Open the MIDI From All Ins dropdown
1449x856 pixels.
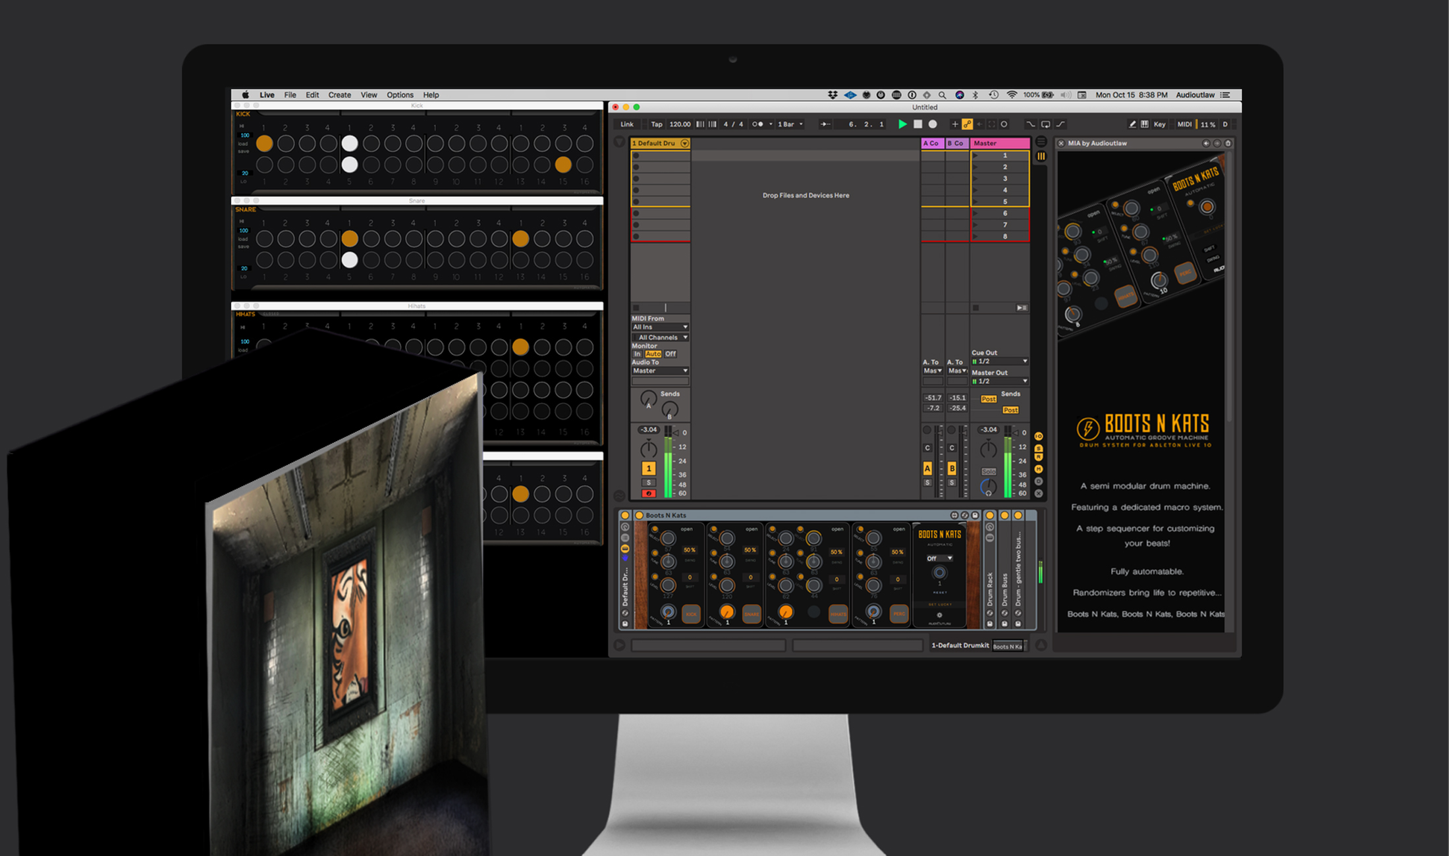point(659,327)
